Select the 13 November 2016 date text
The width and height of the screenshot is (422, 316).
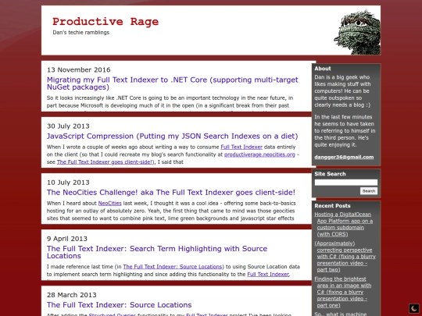[79, 70]
